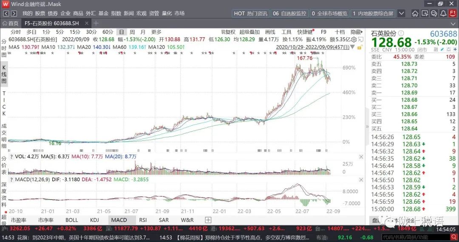Open the 更多 period options

click(x=156, y=32)
